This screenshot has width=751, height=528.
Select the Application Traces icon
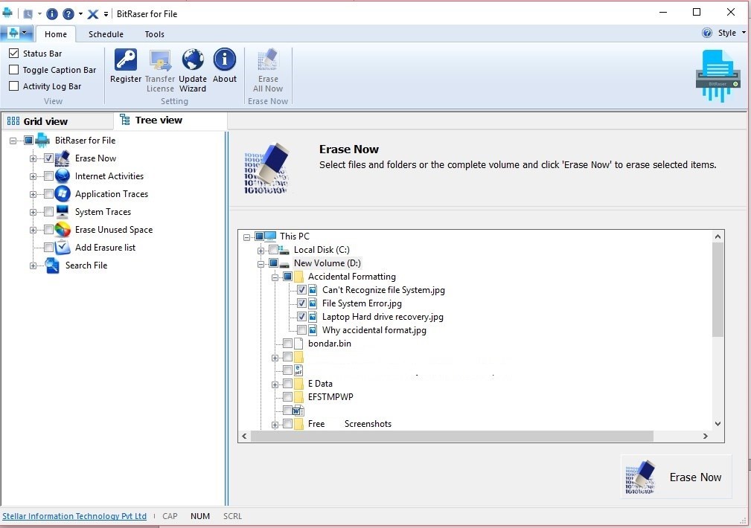click(63, 194)
